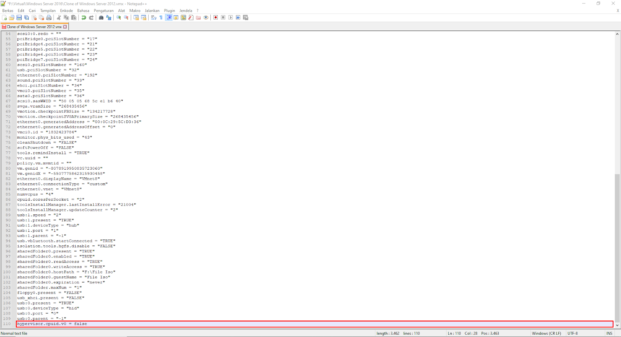
Task: Click the Save All toolbar icon
Action: [x=26, y=17]
